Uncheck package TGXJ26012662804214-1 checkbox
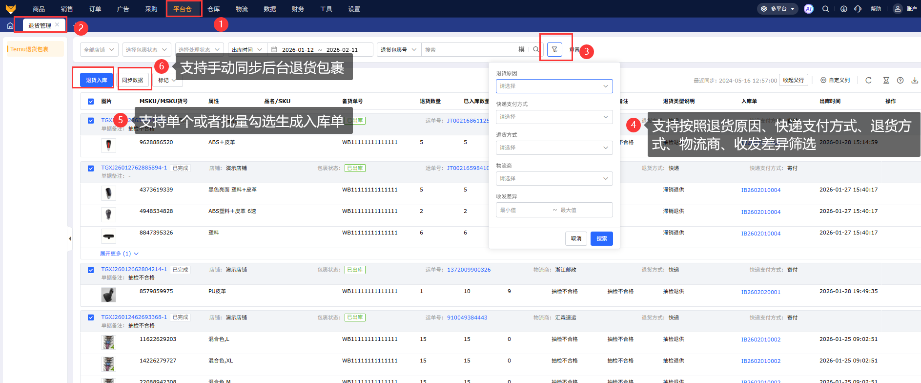This screenshot has height=383, width=921. 91,270
